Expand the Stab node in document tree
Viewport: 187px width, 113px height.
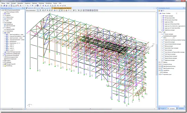click(x=3, y=21)
